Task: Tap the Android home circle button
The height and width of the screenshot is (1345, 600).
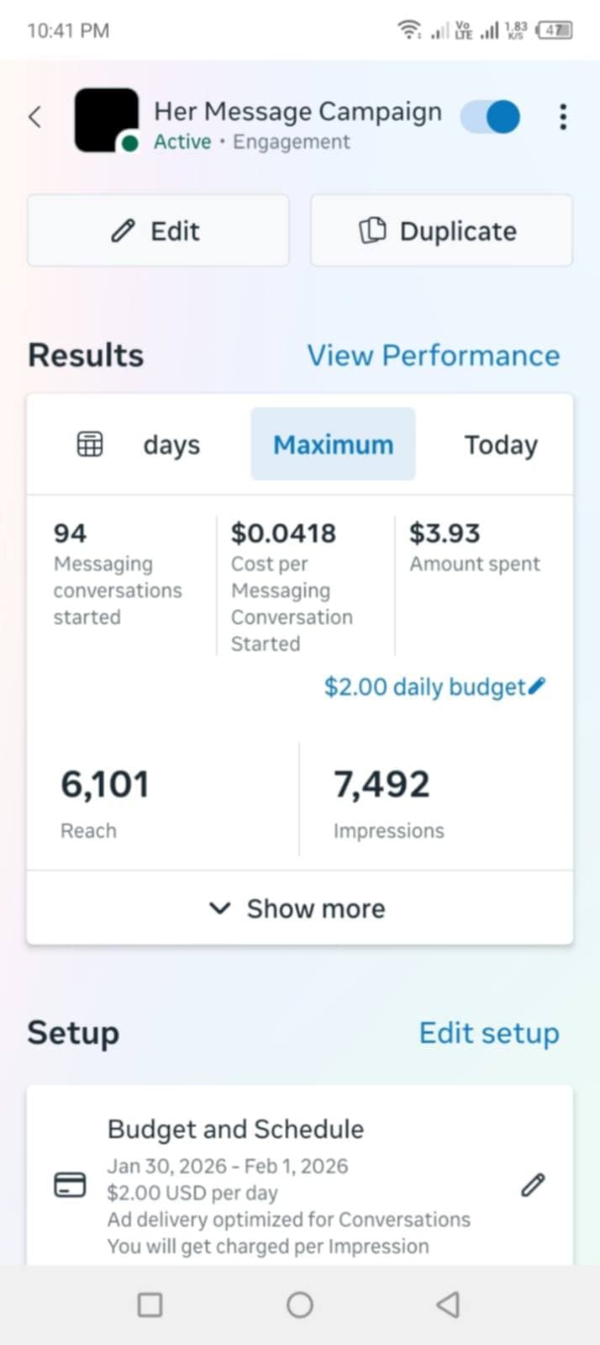Action: tap(300, 1305)
